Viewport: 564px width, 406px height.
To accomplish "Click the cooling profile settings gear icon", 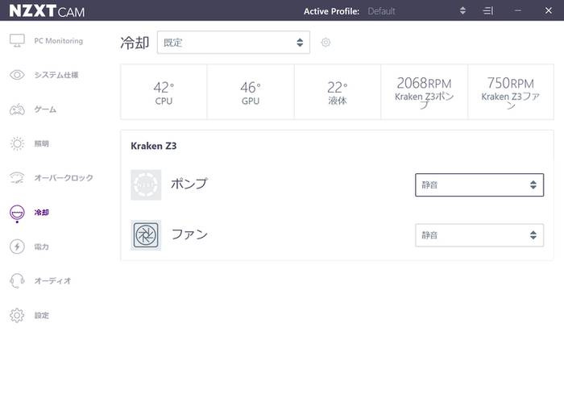I will 326,43.
